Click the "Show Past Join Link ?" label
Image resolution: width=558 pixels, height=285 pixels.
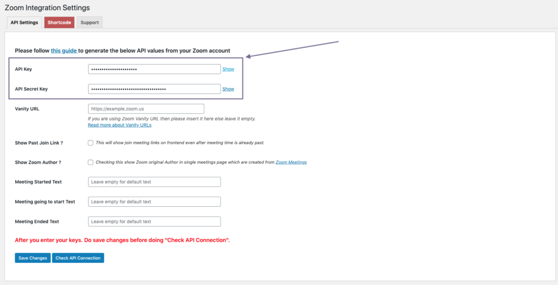(x=39, y=142)
